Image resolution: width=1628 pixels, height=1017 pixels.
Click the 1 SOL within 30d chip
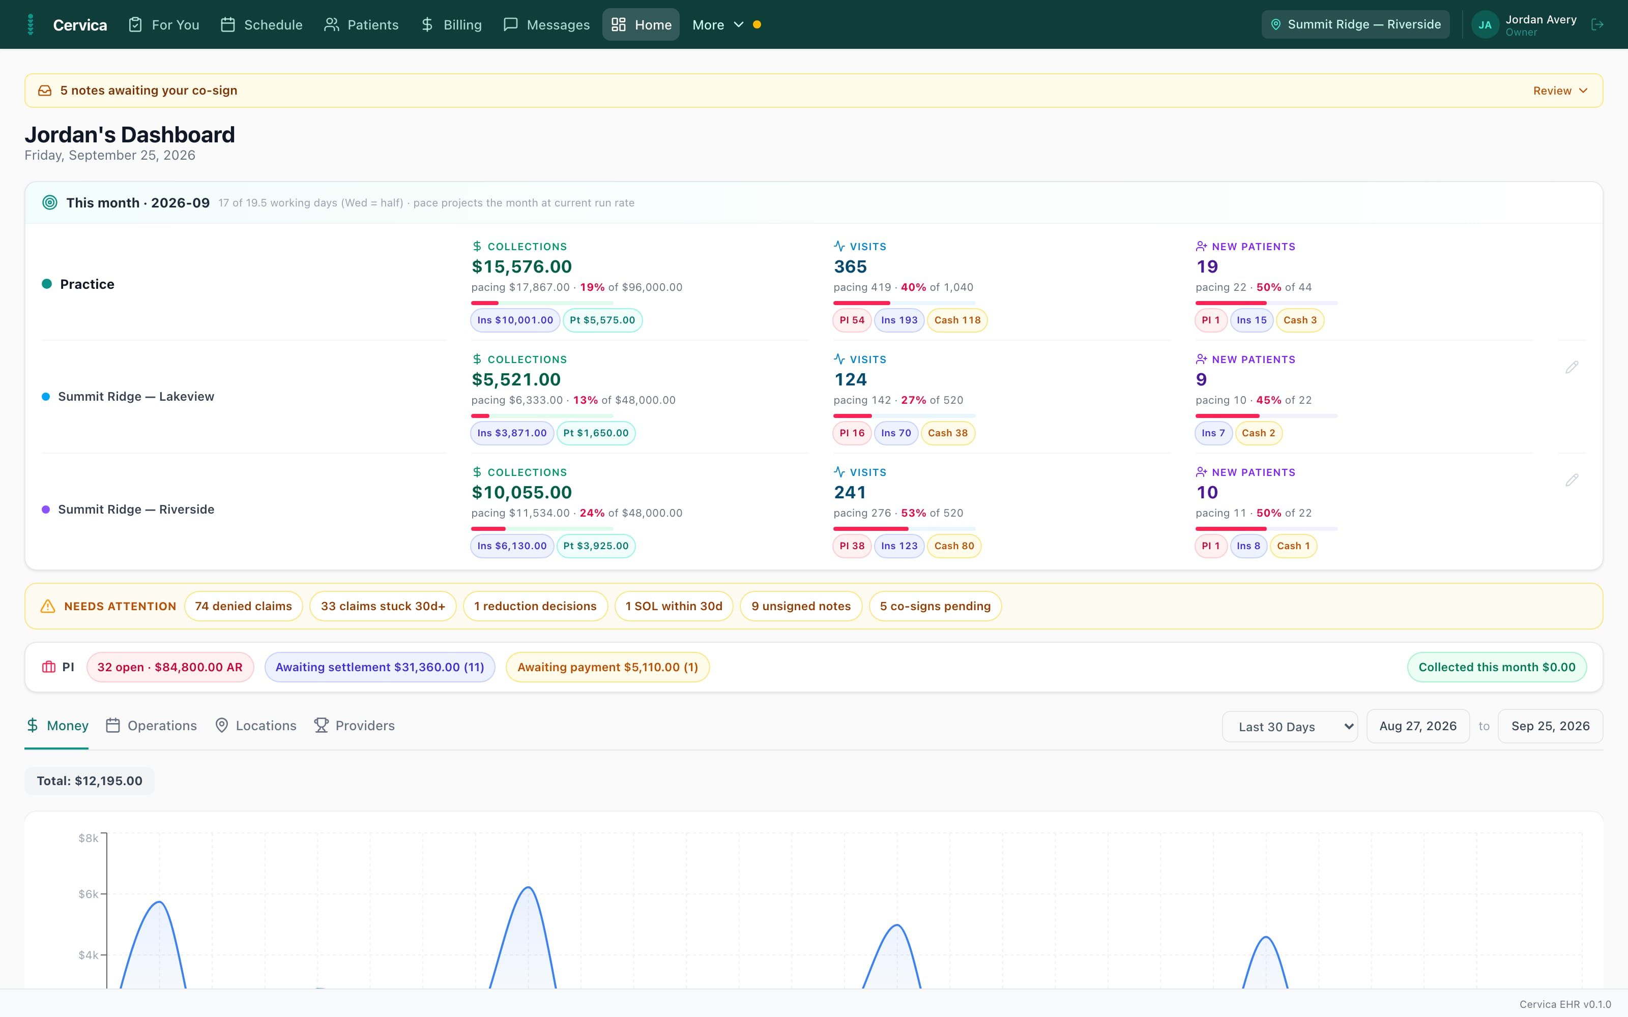coord(674,606)
